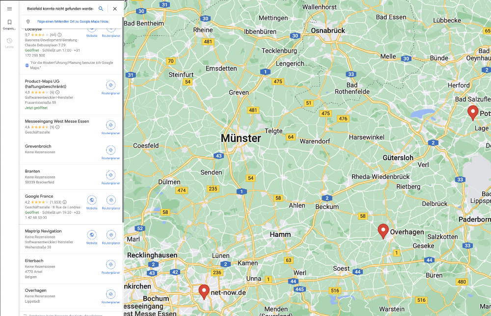491x316 pixels.
Task: Open Routenplaner for Messeeingang West Messe Essen
Action: click(110, 128)
